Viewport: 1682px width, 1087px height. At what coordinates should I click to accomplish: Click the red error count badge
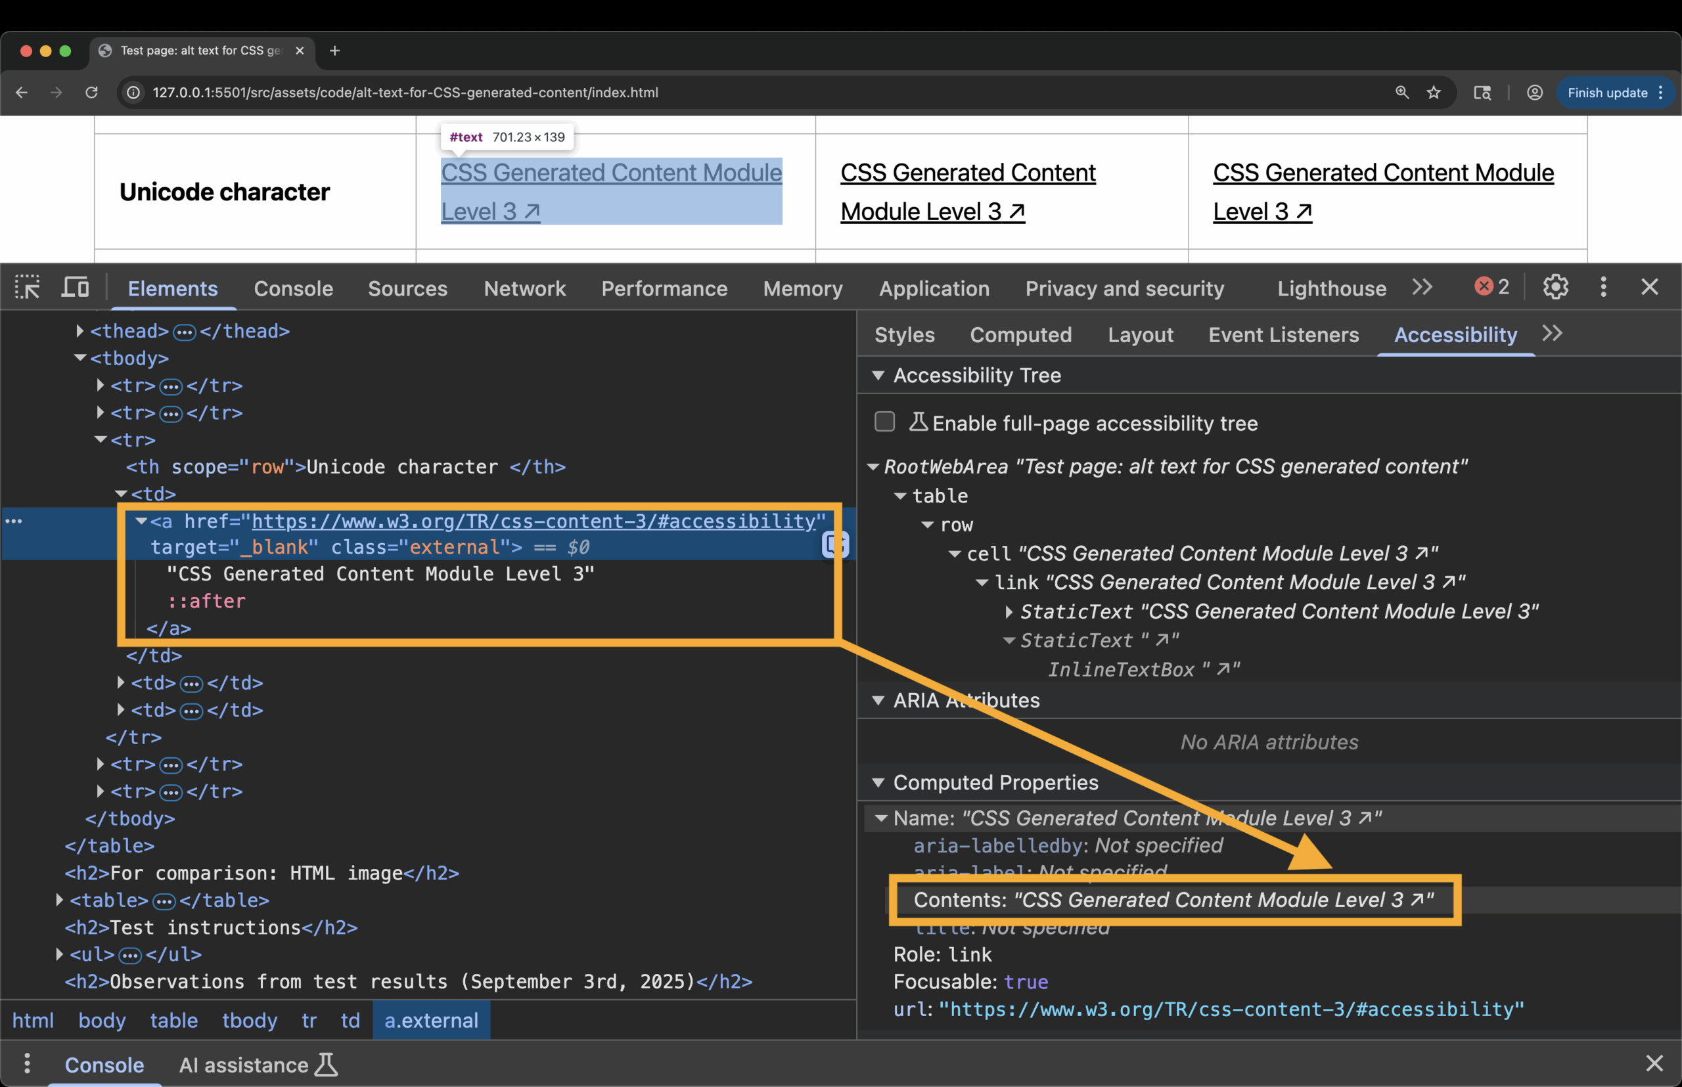(x=1491, y=286)
